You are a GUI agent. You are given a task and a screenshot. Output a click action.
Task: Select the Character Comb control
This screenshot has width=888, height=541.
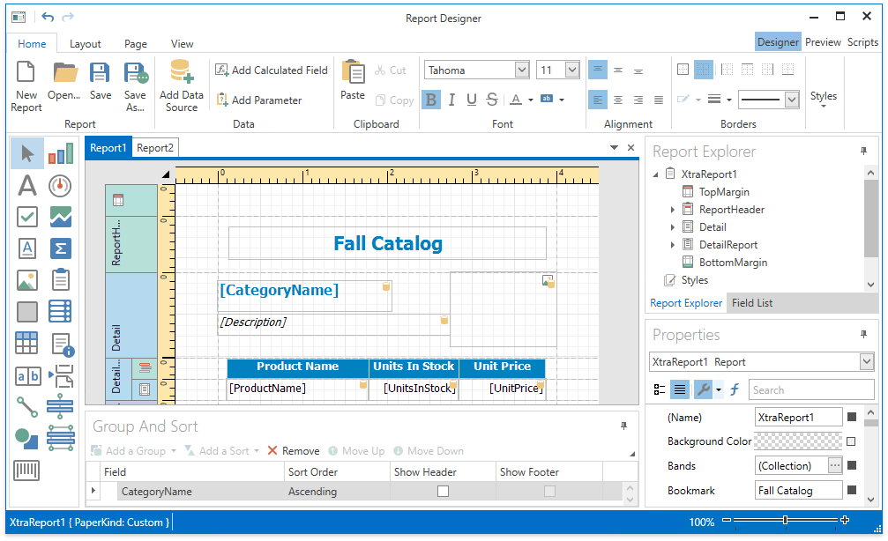coord(27,375)
